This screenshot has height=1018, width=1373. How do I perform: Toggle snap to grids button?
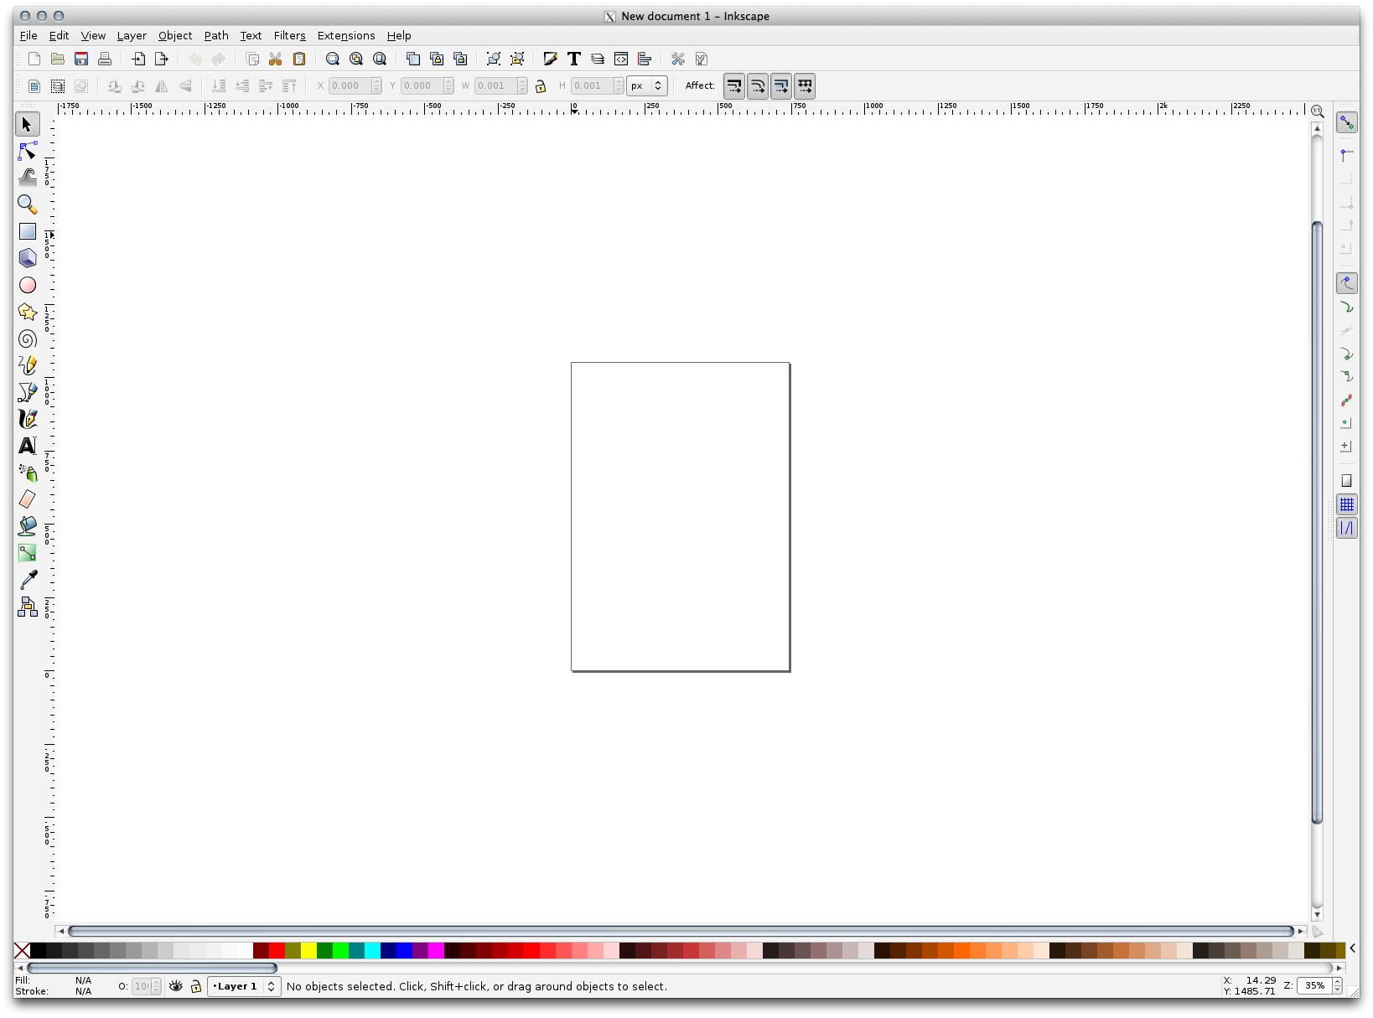coord(1346,504)
